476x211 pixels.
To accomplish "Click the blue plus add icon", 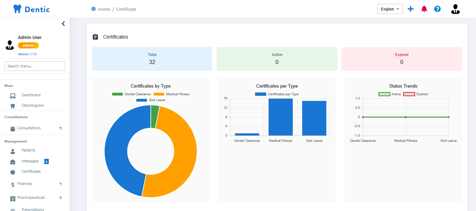I will 410,9.
